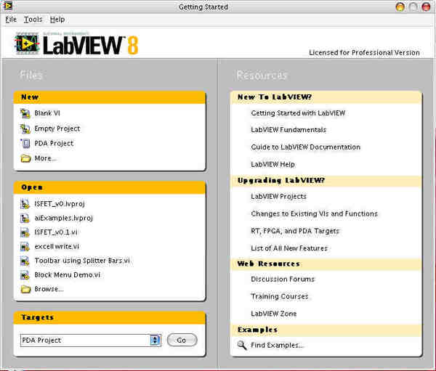
Task: Click the excell write.vi file icon
Action: 25,247
